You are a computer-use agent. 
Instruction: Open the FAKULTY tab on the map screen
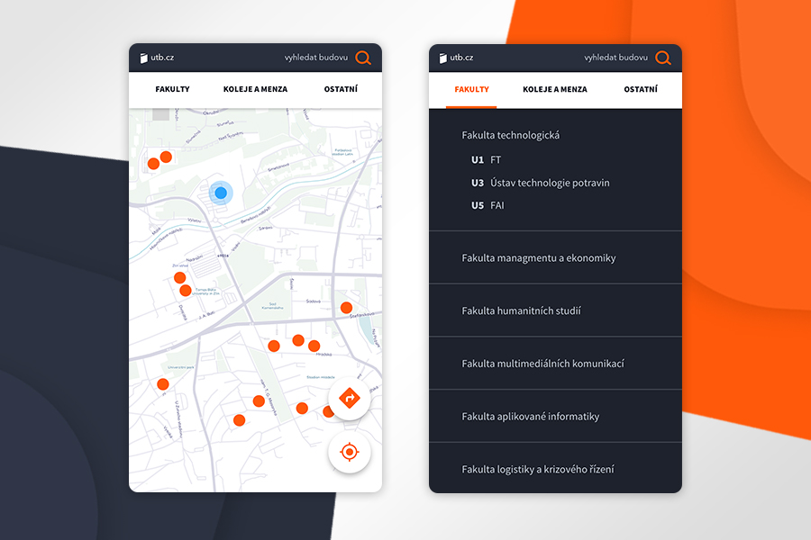click(172, 90)
